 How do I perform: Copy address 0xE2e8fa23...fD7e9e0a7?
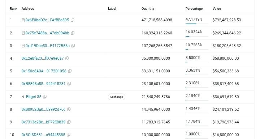click(67, 58)
